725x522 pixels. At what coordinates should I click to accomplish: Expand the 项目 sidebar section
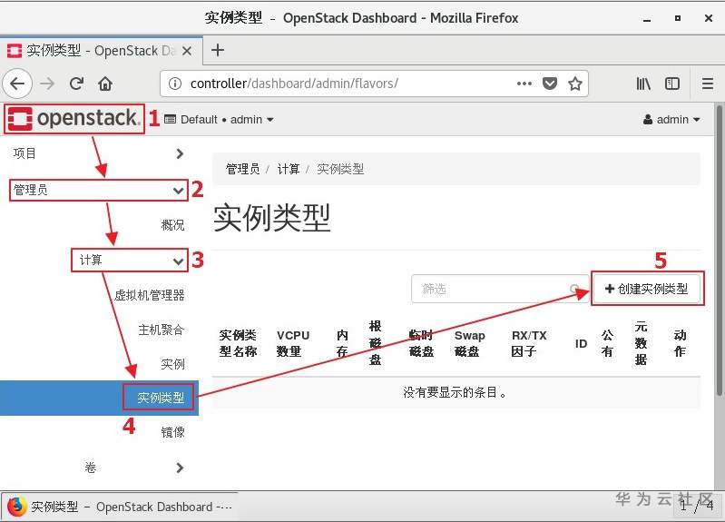coord(99,153)
